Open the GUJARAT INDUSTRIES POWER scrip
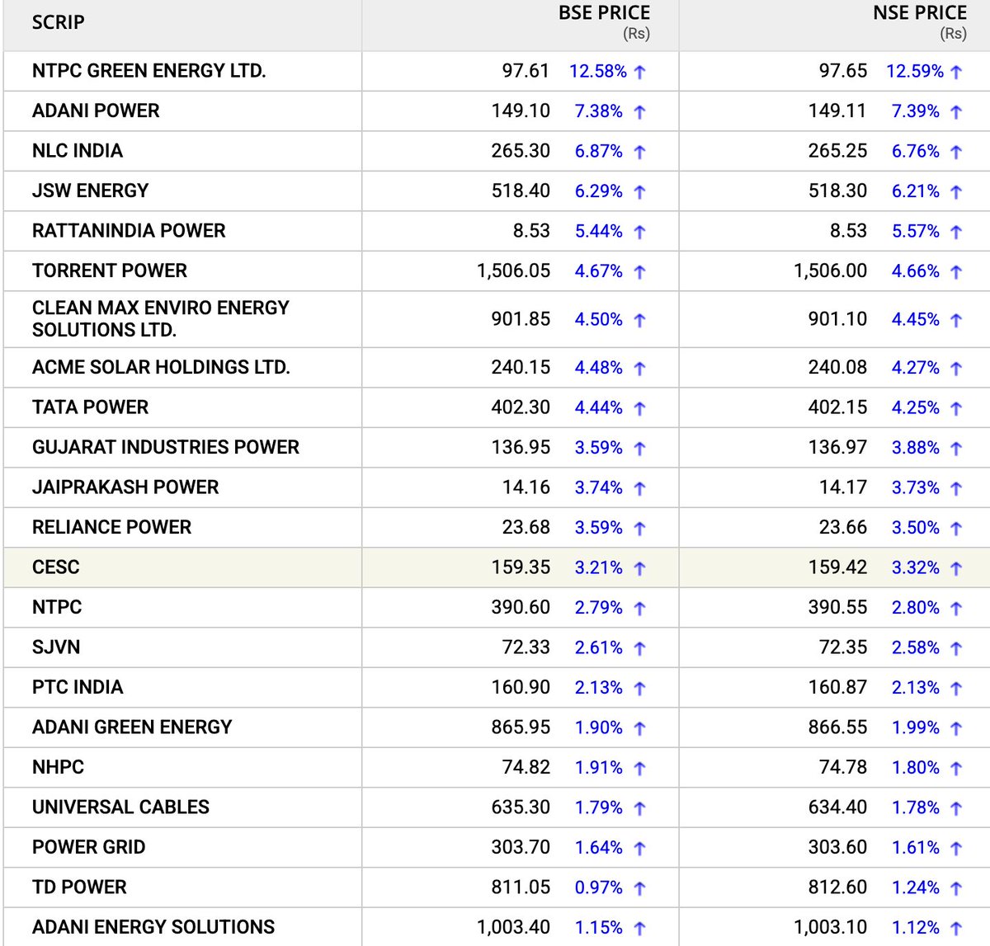The image size is (990, 946). [166, 447]
